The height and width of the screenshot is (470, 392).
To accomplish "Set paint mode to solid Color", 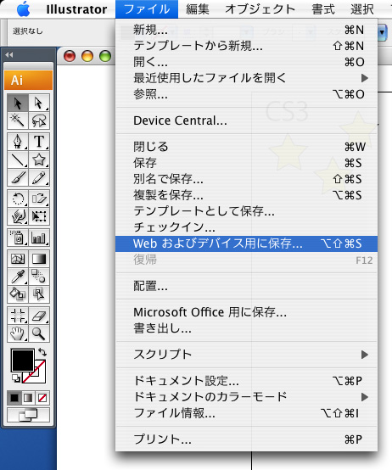I will point(14,398).
